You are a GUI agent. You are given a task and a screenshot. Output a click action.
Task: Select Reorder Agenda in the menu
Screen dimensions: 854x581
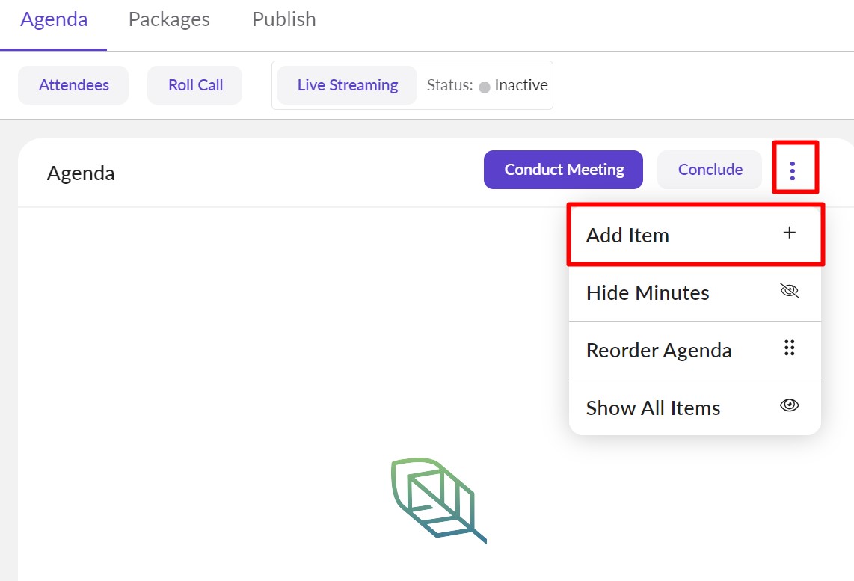[x=659, y=350]
